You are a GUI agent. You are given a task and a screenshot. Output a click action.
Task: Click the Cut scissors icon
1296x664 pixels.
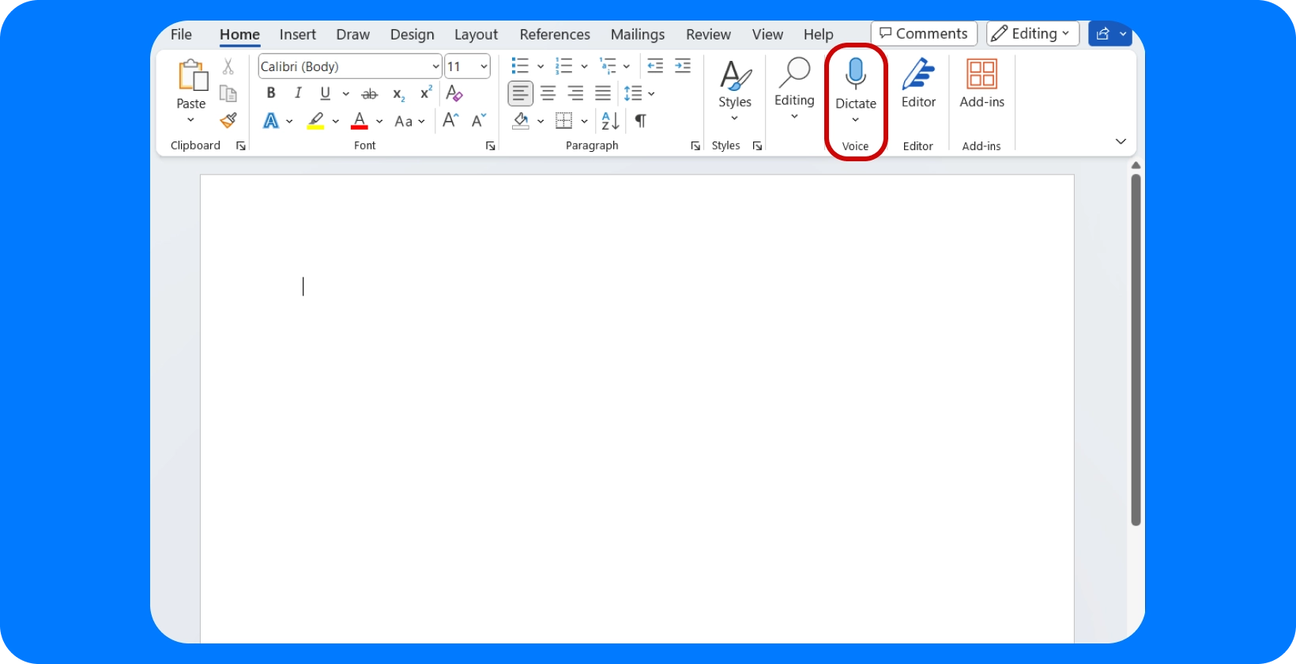tap(228, 66)
